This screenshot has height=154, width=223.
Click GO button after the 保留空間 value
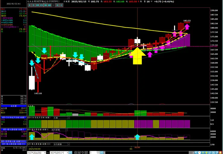[x=102, y=153]
